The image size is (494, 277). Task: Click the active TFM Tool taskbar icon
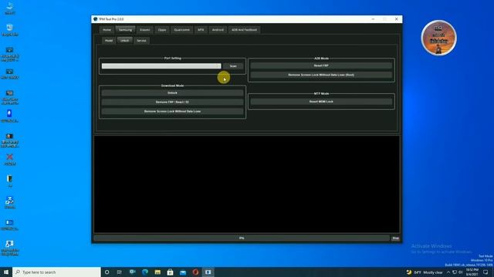(x=208, y=272)
